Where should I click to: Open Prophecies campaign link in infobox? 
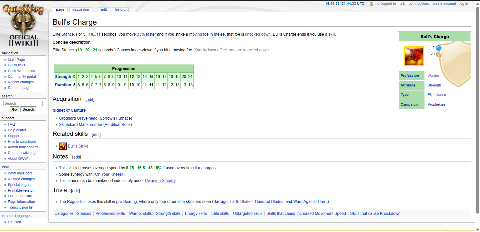(436, 104)
